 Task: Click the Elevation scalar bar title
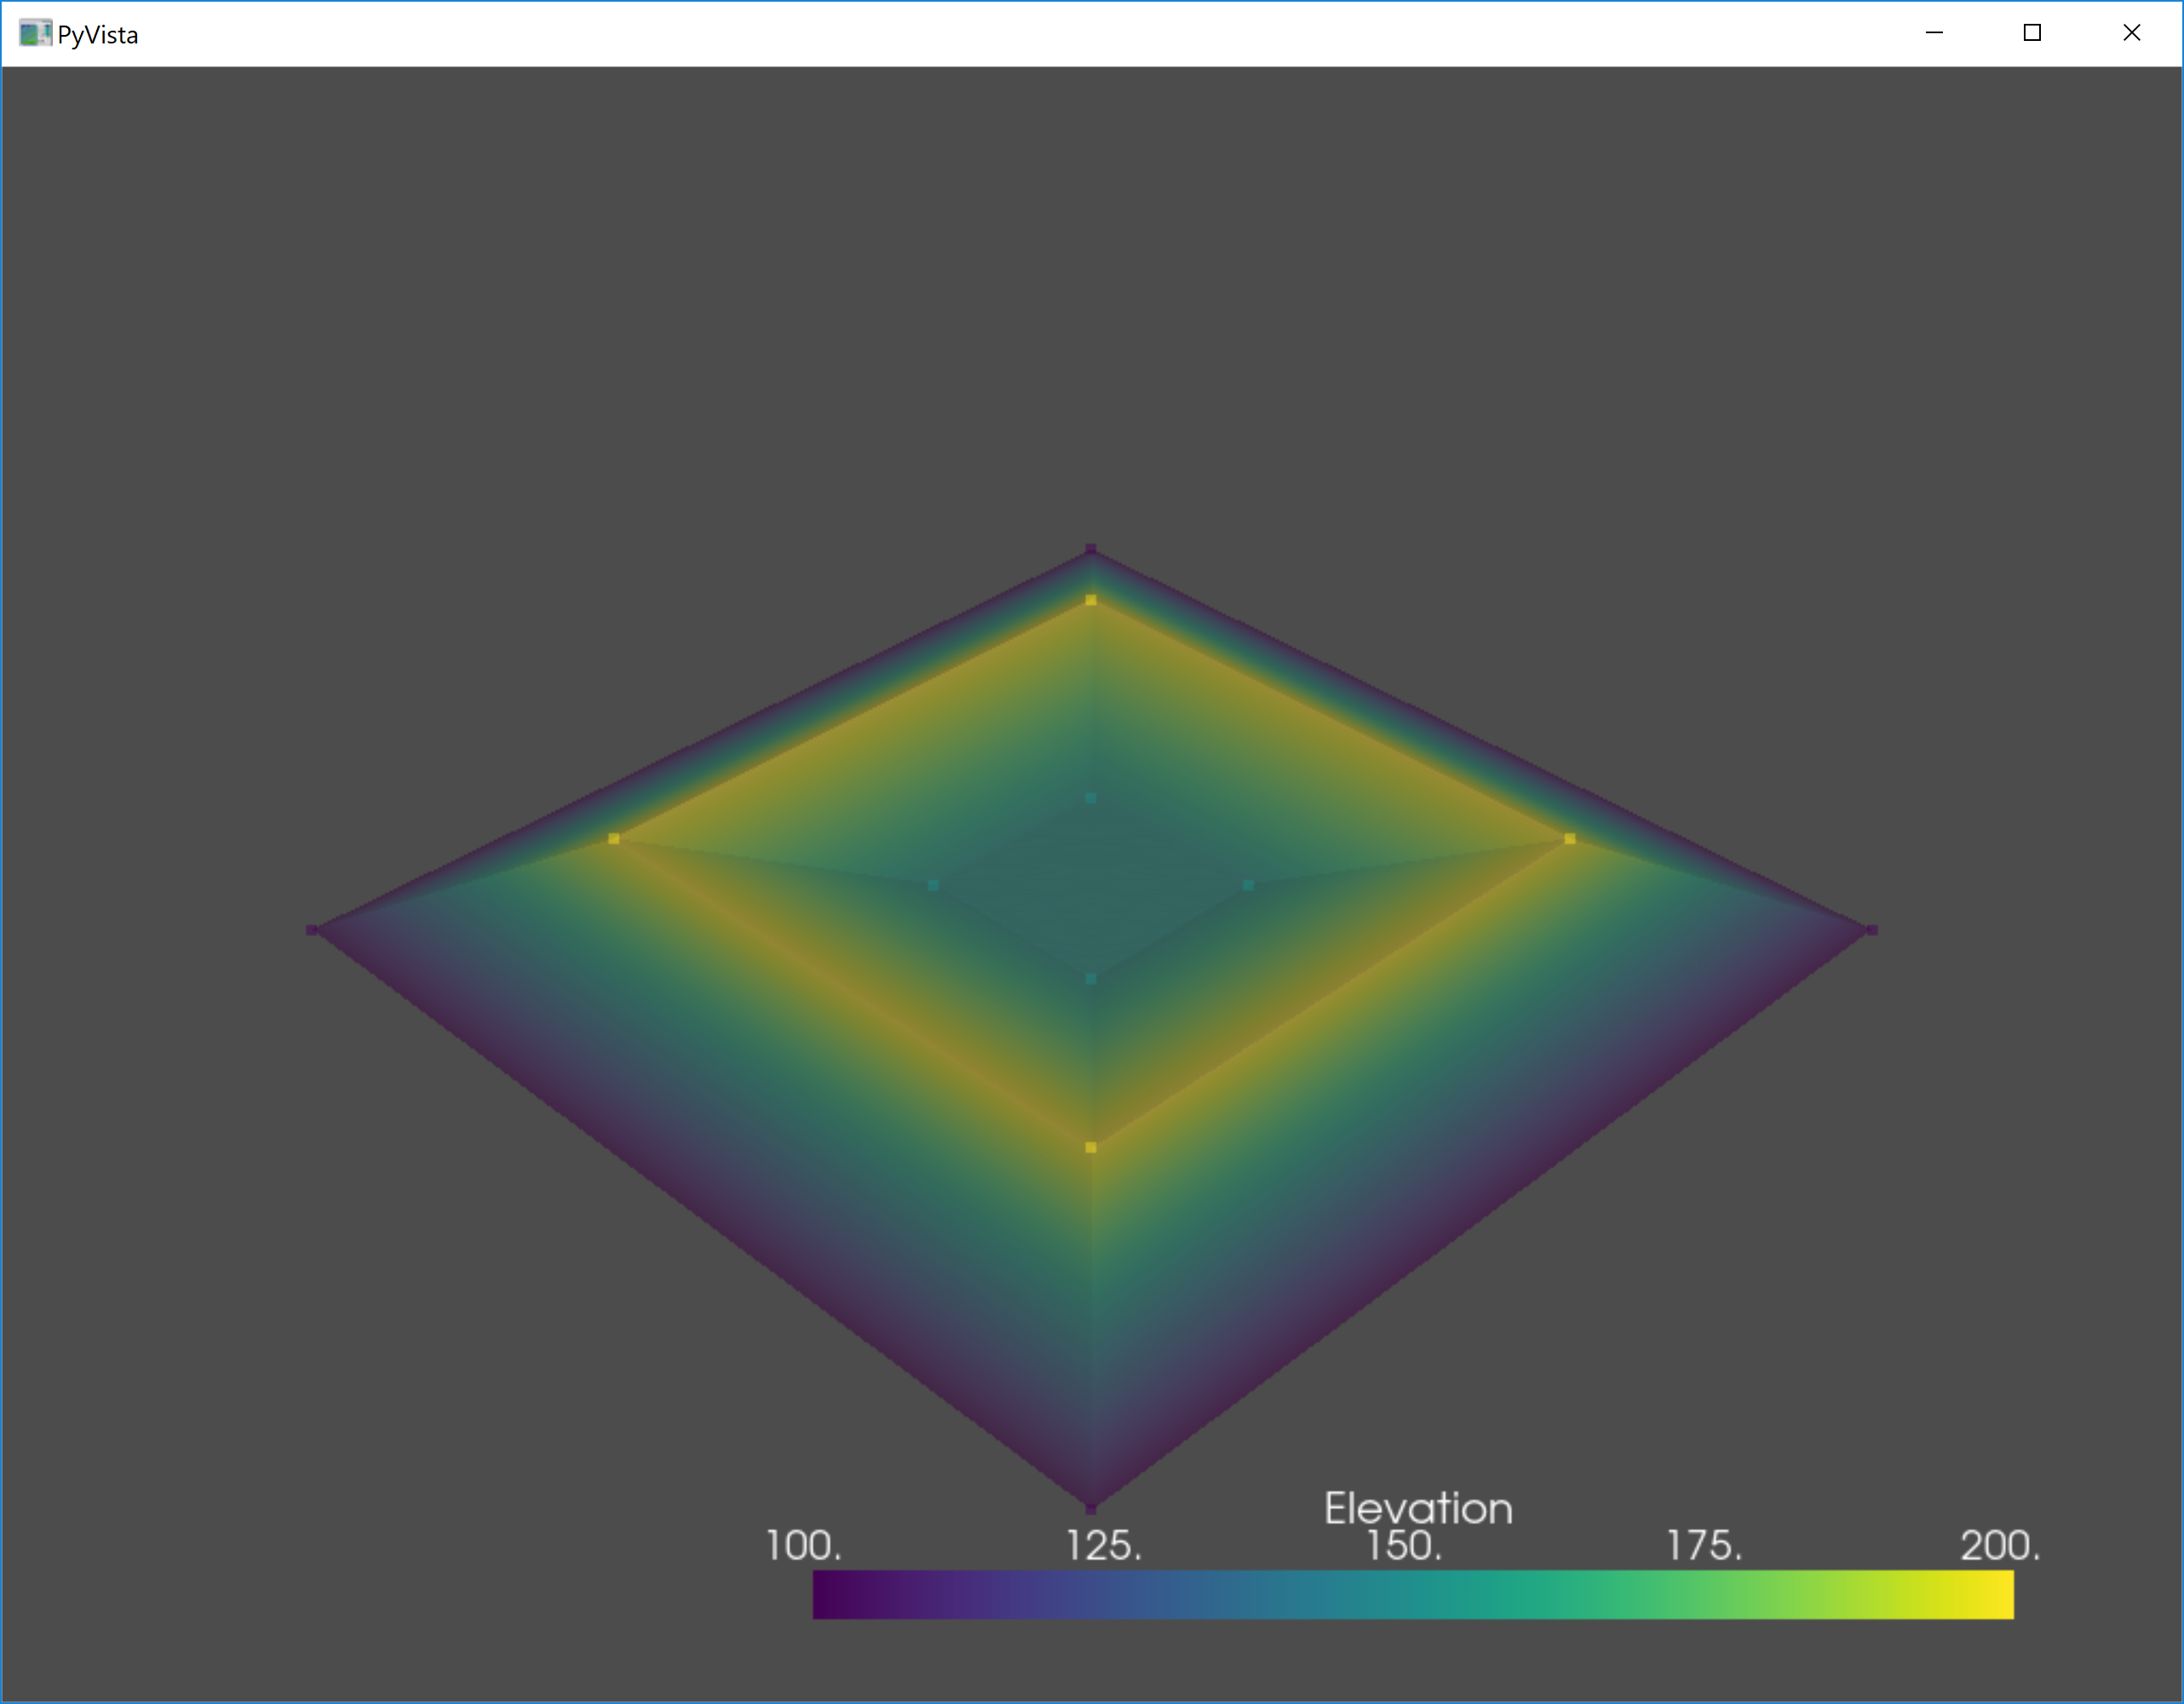pos(1418,1509)
